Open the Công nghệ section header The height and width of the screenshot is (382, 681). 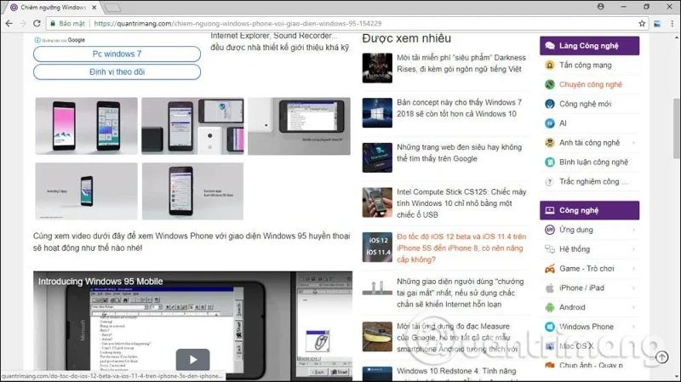[x=589, y=210]
